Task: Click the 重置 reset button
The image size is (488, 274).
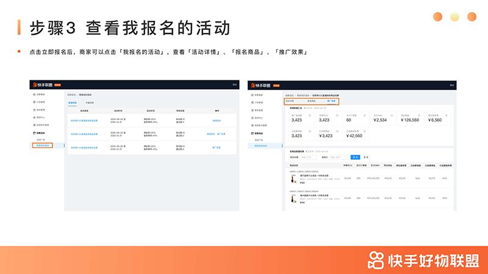Action: [366, 157]
